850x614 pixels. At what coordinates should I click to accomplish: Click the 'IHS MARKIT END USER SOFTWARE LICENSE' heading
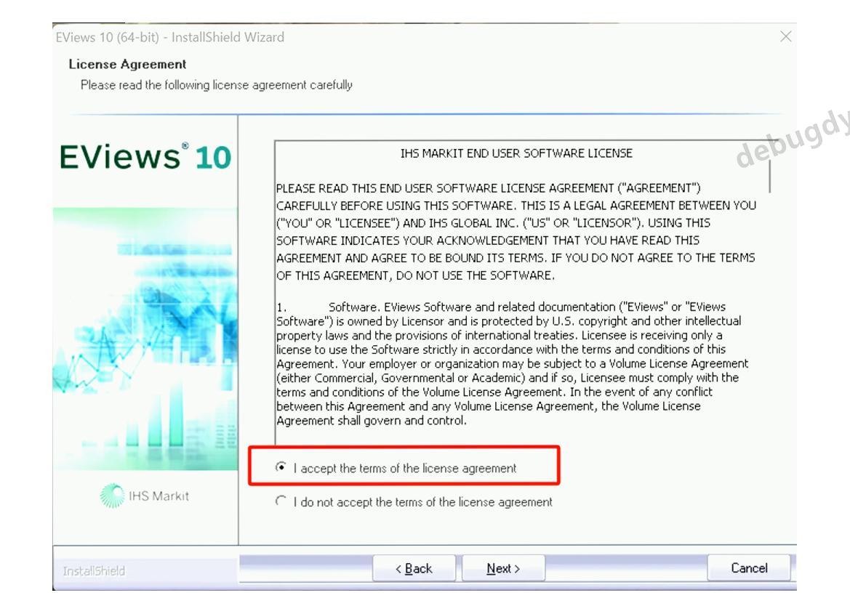tap(516, 153)
